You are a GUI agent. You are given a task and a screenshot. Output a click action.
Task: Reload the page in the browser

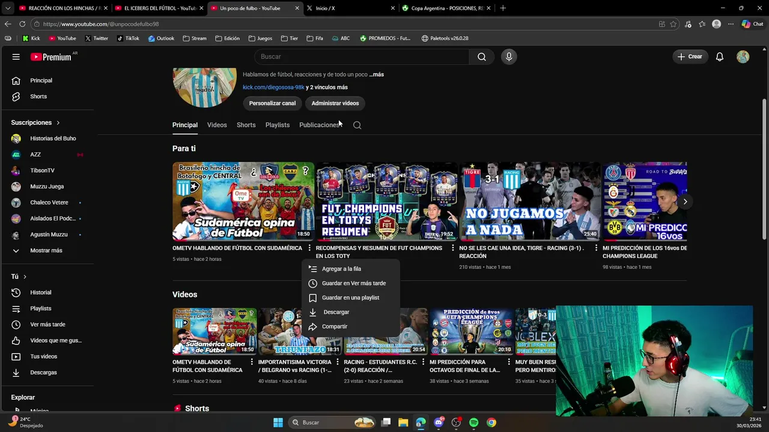tap(22, 24)
